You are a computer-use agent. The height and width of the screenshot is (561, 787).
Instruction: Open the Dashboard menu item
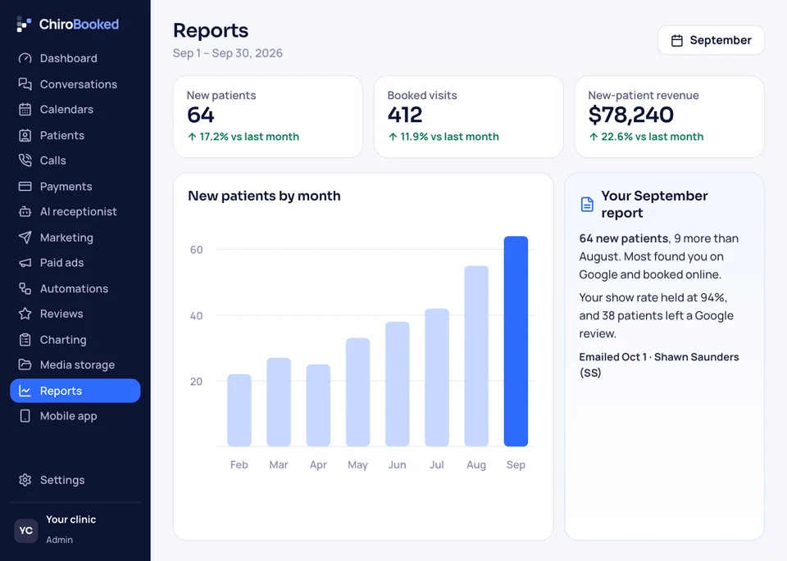click(x=75, y=58)
